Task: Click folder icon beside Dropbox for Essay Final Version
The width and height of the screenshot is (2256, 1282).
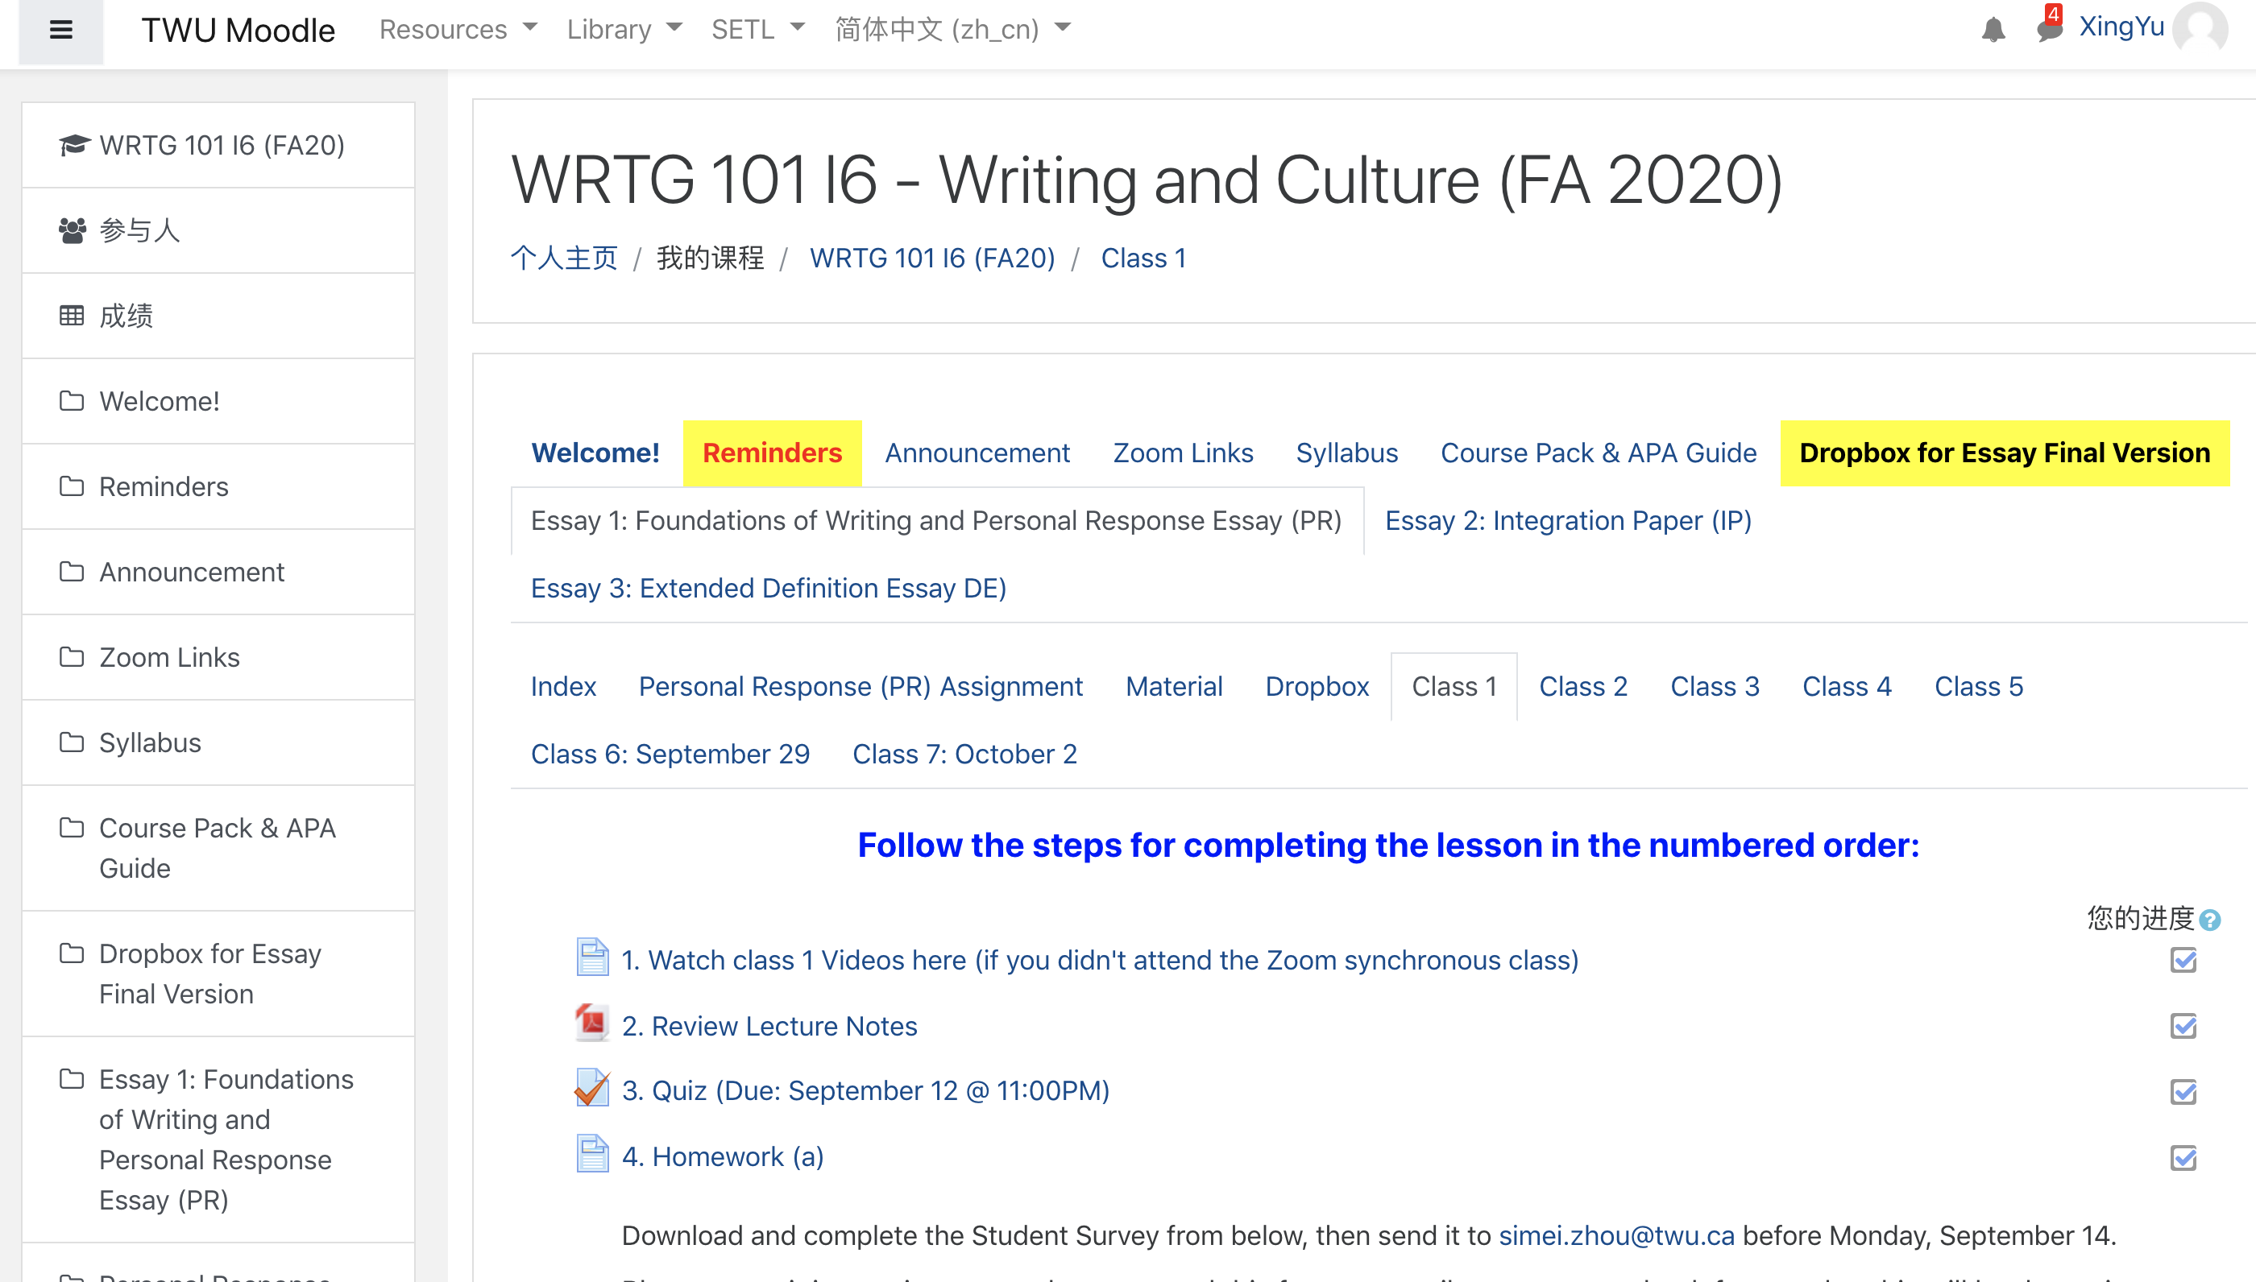Action: coord(72,953)
